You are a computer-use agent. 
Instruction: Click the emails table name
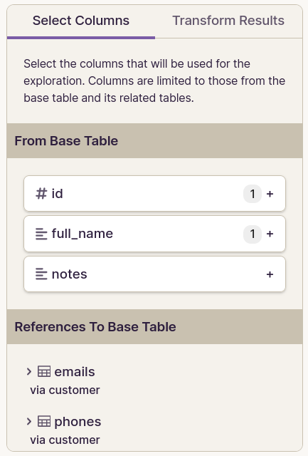[75, 372]
